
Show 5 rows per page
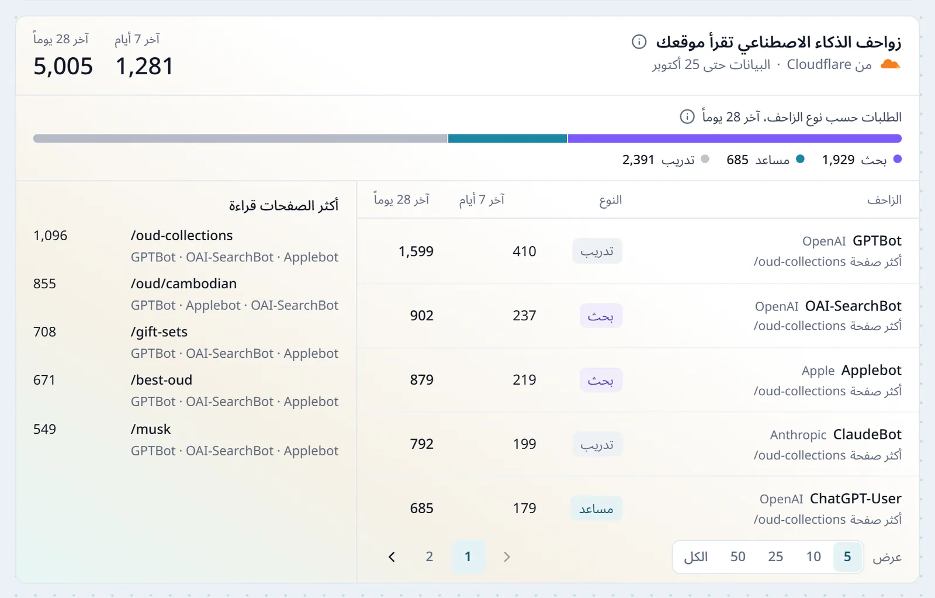click(x=847, y=556)
